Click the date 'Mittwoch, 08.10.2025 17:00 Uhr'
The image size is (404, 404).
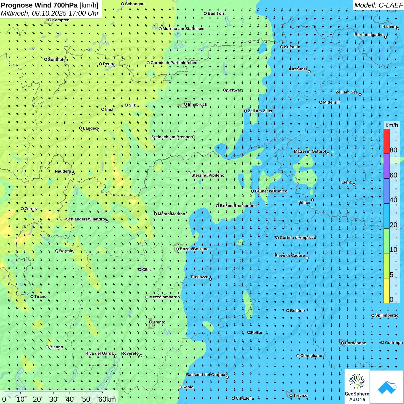pyautogui.click(x=50, y=13)
